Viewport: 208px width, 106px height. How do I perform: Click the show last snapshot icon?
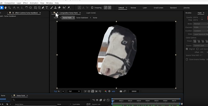124,91
